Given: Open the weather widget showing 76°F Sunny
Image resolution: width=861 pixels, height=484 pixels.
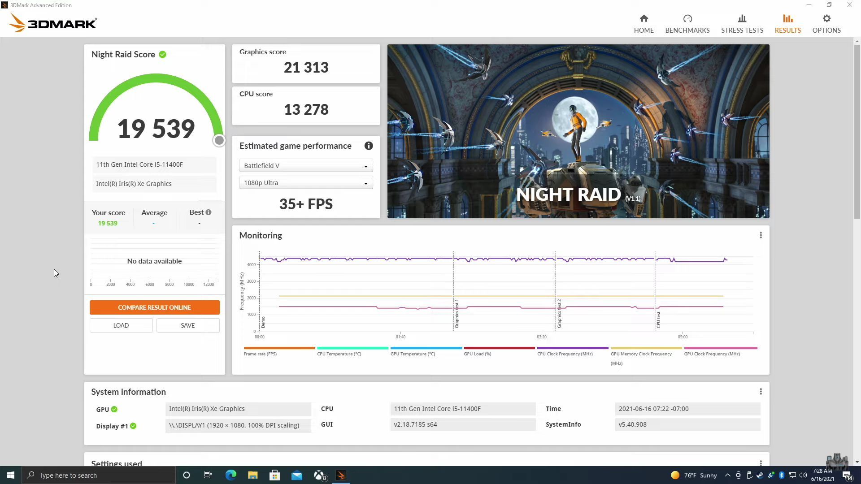Looking at the screenshot, I should (694, 475).
